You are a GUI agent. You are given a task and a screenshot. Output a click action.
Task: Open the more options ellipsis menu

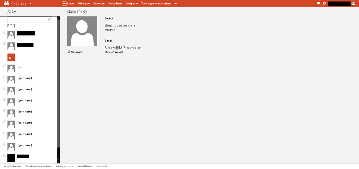(176, 3)
